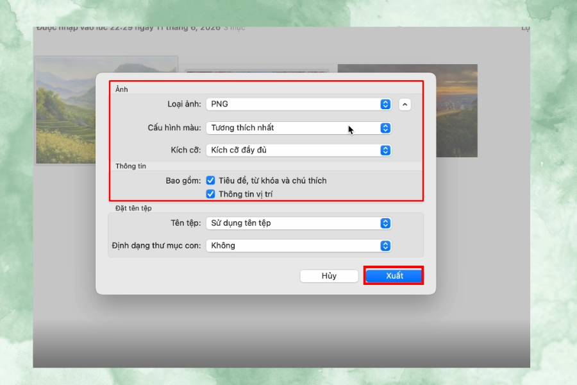Uncheck Tiêu đề, từ khóa và chú thích
Image resolution: width=577 pixels, height=385 pixels.
click(210, 180)
